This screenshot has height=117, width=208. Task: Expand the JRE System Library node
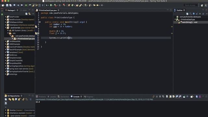click(x=8, y=31)
